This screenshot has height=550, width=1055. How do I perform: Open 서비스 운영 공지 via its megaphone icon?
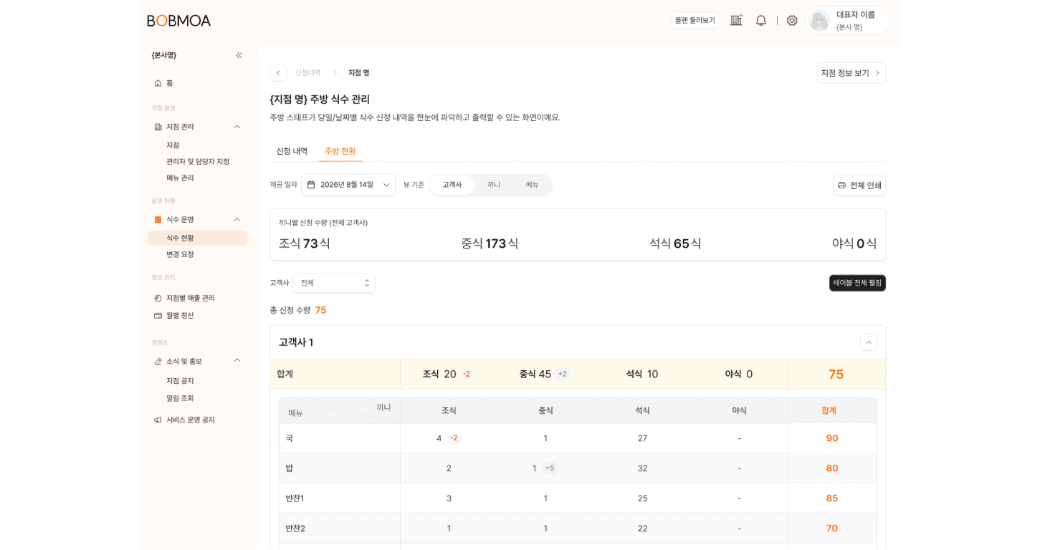click(x=158, y=420)
